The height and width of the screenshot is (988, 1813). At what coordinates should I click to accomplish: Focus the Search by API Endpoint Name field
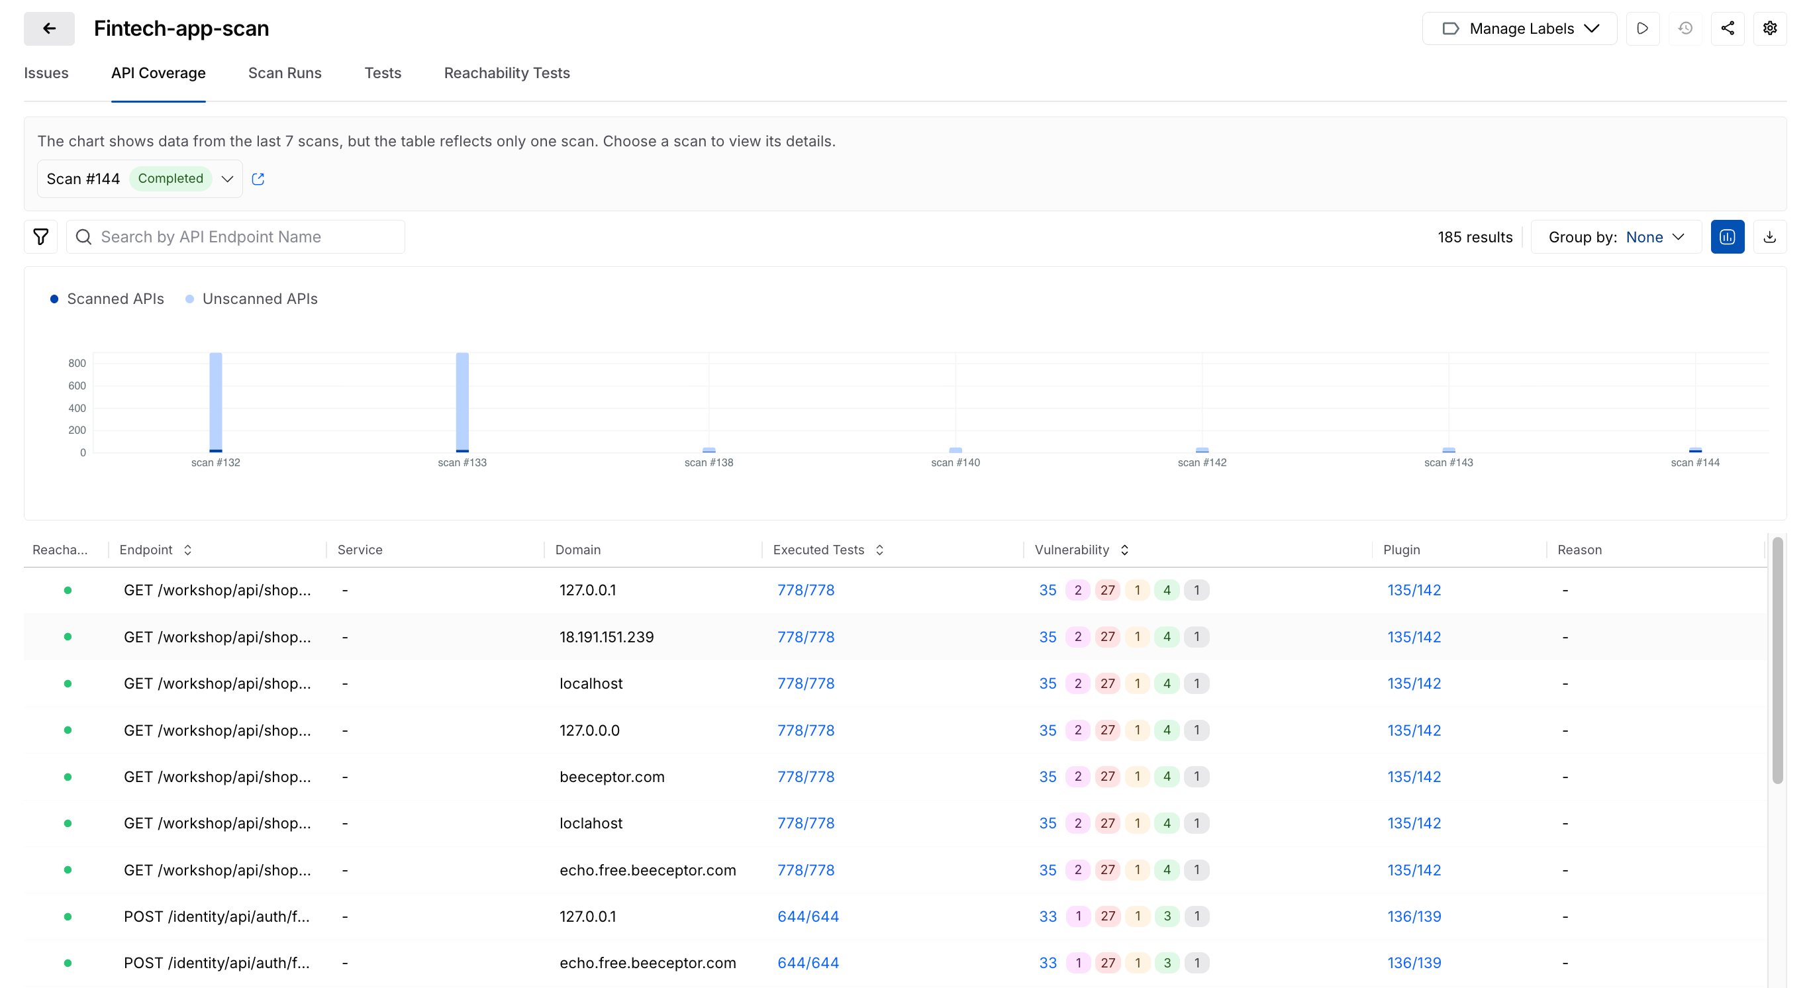pos(236,236)
